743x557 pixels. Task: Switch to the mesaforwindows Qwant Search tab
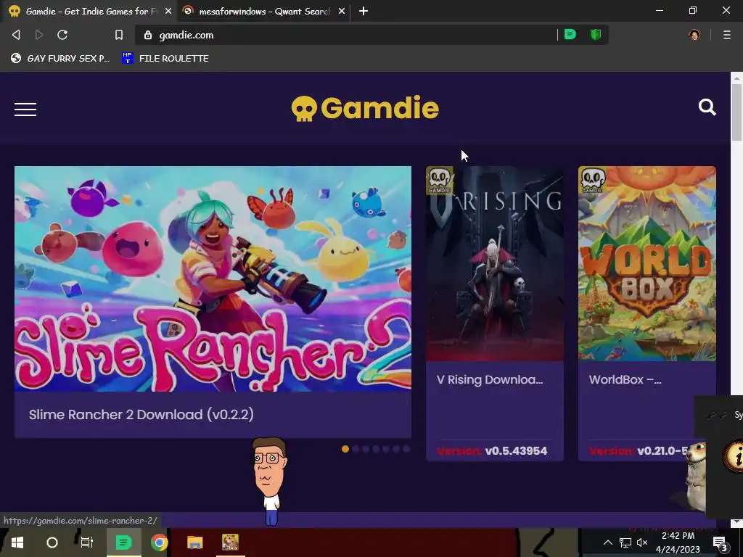[263, 11]
